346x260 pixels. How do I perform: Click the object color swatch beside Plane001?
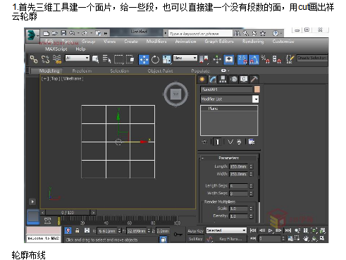click(257, 89)
